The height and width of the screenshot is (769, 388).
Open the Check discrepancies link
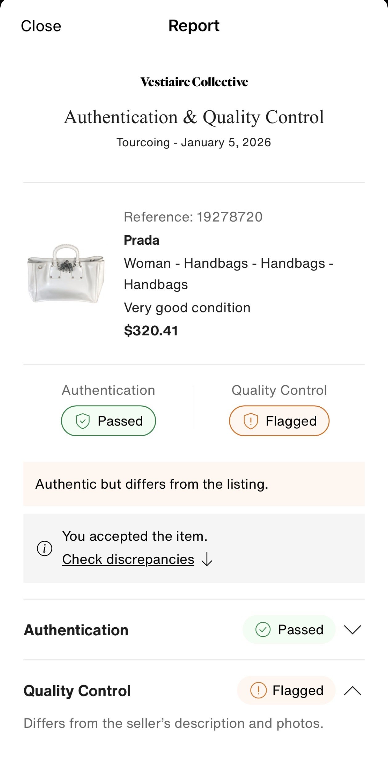coord(128,559)
